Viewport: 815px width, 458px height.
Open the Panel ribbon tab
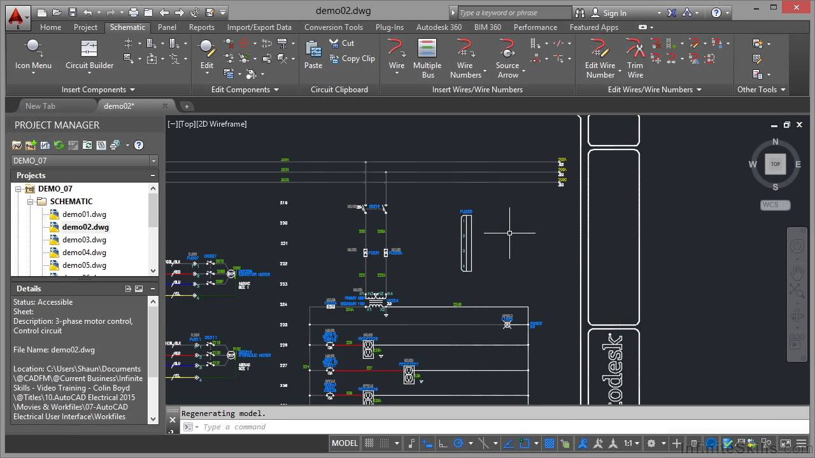click(x=167, y=27)
